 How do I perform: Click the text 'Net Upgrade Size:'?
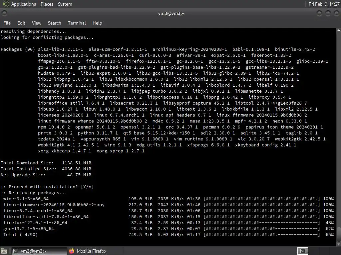23,175
